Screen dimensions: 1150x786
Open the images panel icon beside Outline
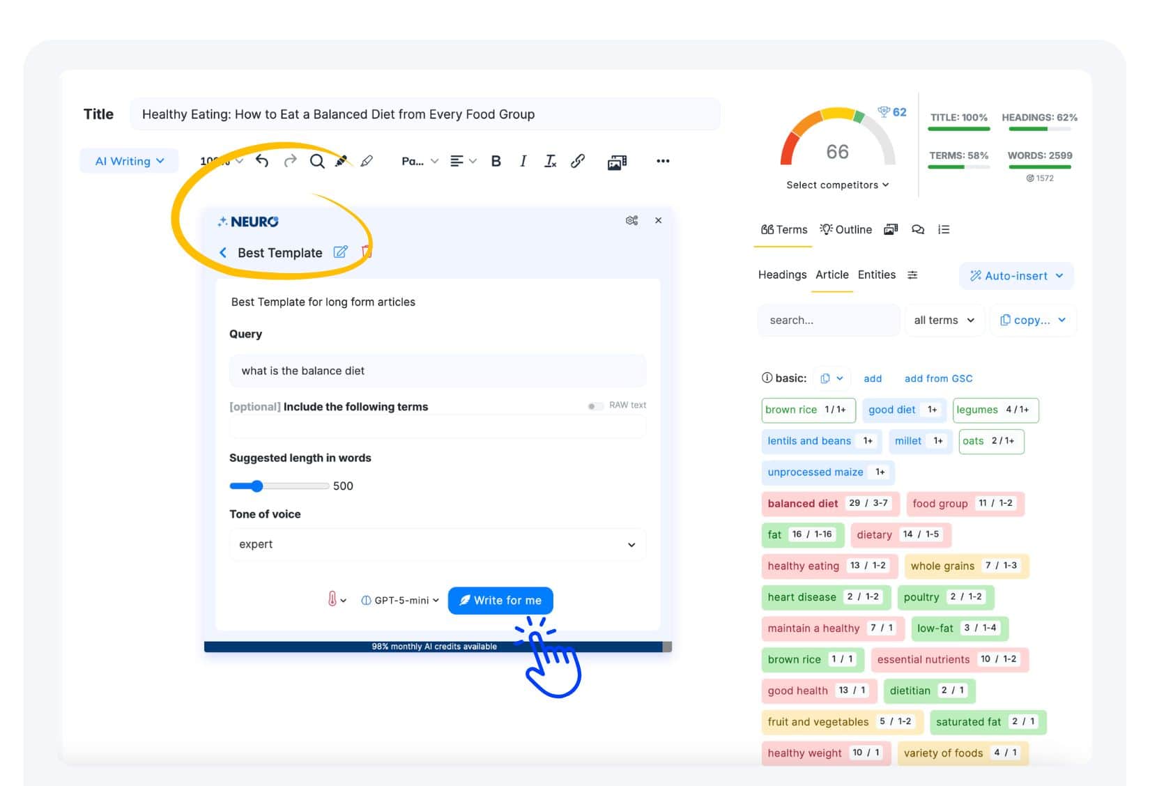pos(891,229)
